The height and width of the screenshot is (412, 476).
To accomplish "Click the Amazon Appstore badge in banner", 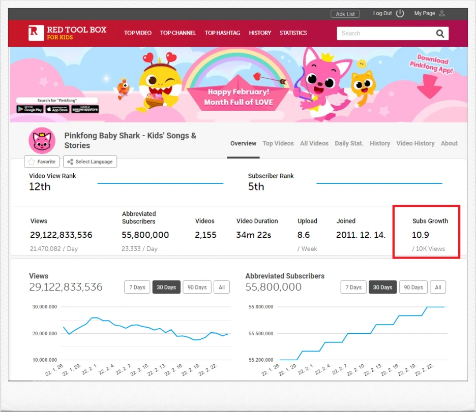I will click(85, 109).
